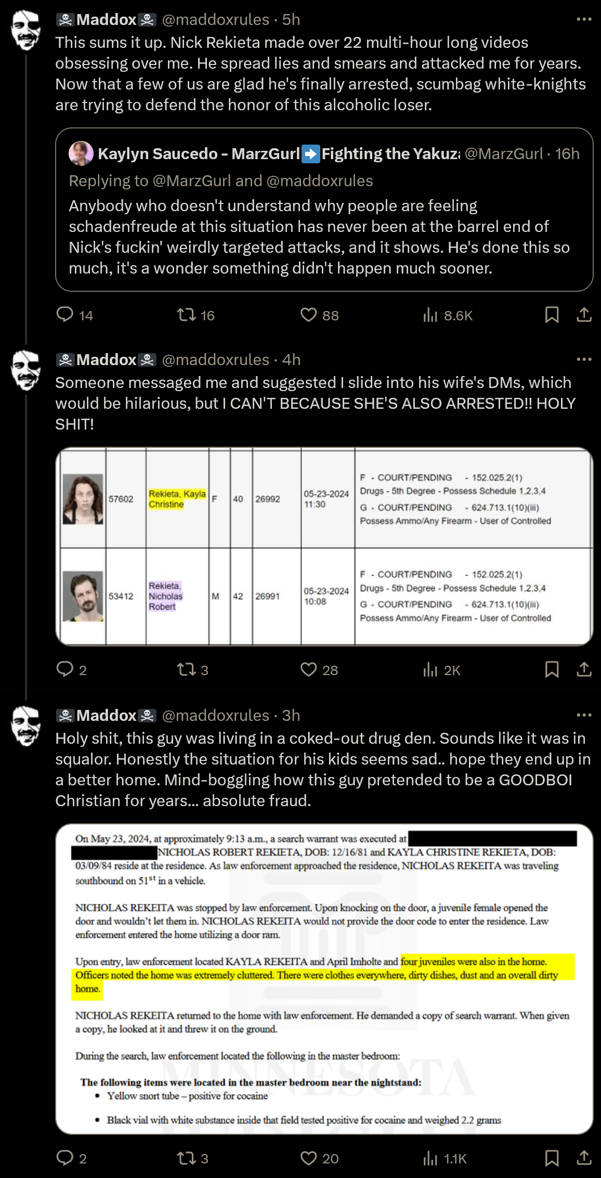
Task: Share the tweet with the mugshot table
Action: pyautogui.click(x=584, y=669)
